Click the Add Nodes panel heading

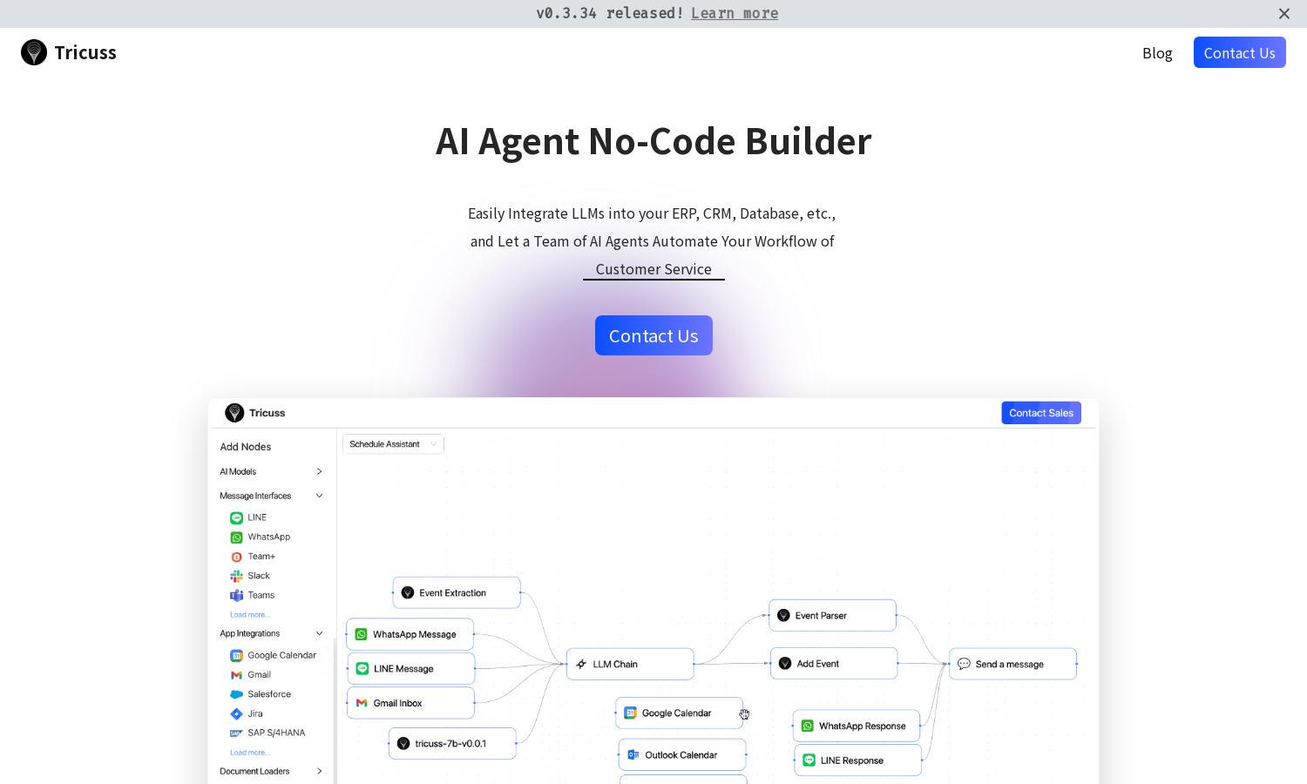(x=245, y=447)
